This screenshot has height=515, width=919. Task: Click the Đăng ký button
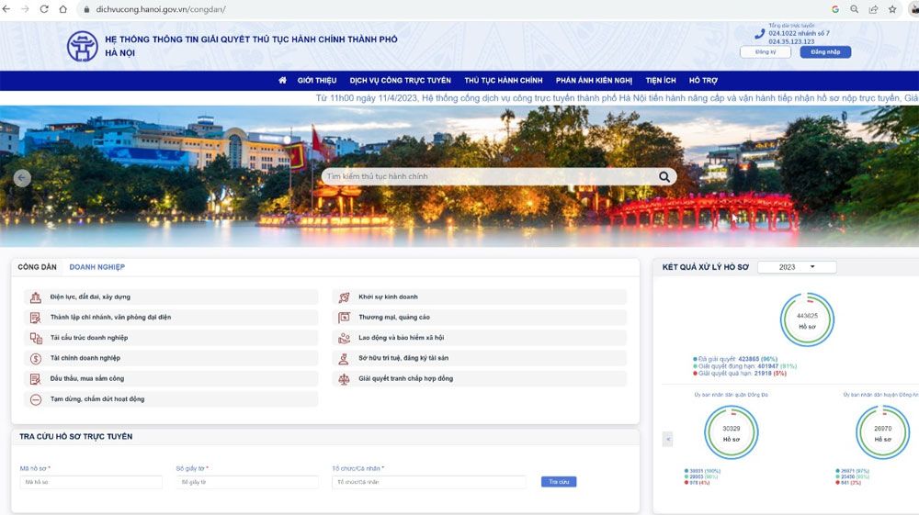(766, 52)
